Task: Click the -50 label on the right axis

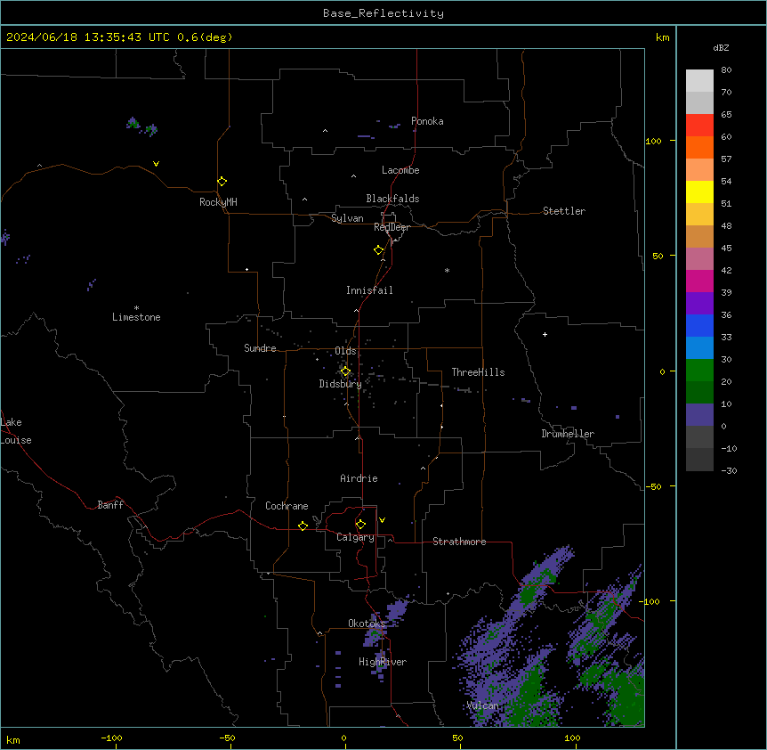Action: [653, 486]
